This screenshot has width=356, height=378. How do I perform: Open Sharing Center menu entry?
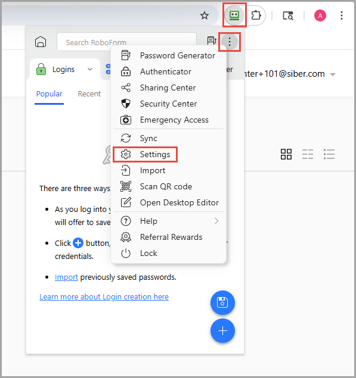click(169, 88)
